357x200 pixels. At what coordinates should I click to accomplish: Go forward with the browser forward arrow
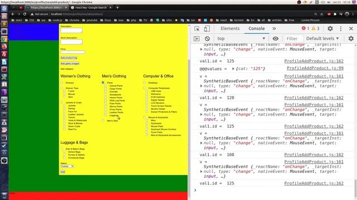[18, 14]
